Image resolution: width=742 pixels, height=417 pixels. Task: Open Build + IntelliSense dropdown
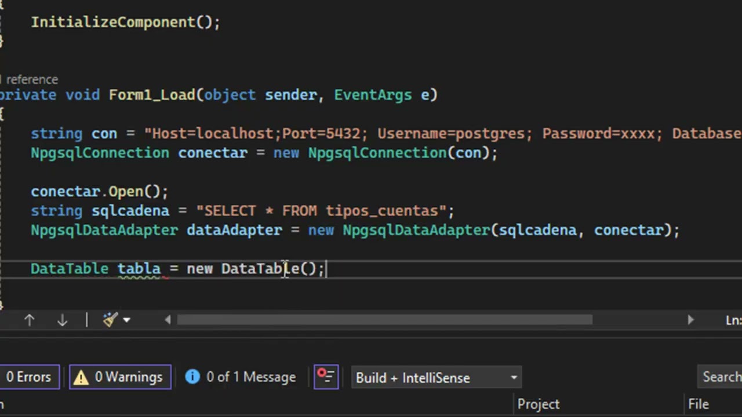[x=436, y=378]
